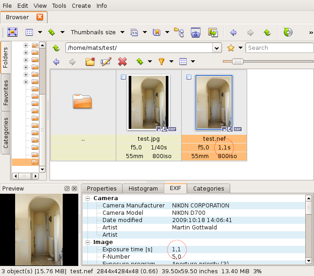314x276 pixels.
Task: Click the /home/mats/test/ path field
Action: pyautogui.click(x=139, y=48)
